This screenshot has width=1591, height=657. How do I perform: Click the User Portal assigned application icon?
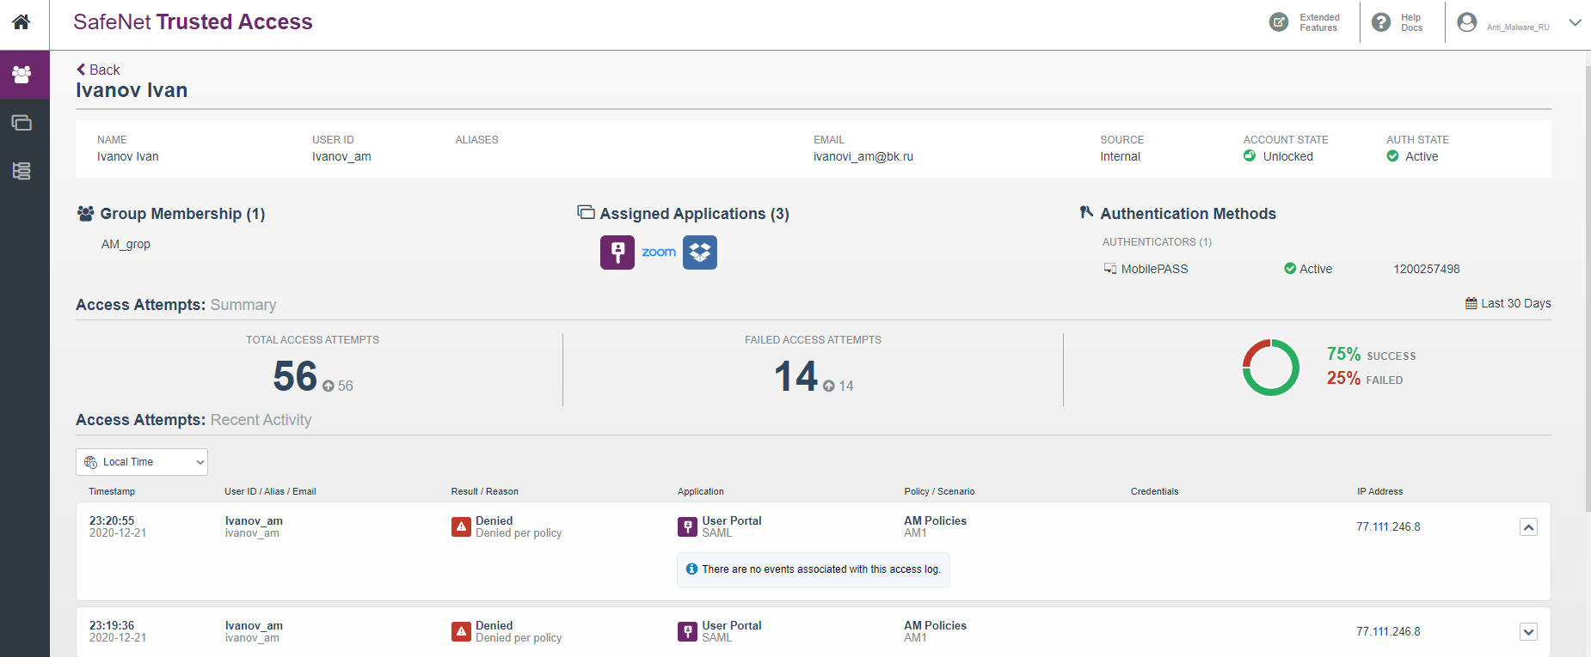tap(617, 252)
